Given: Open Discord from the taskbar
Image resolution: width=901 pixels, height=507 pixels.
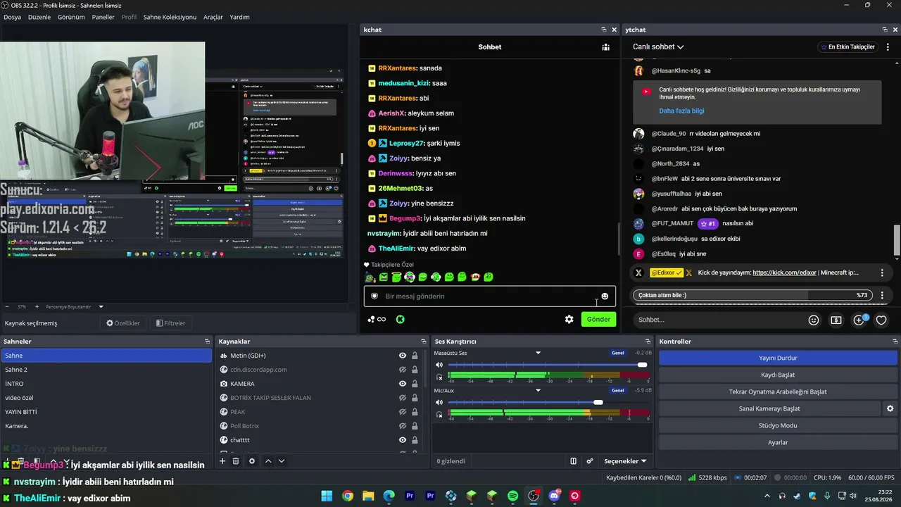Looking at the screenshot, I should point(554,496).
